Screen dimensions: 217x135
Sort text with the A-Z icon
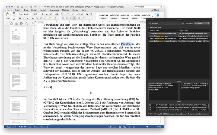click(87, 14)
